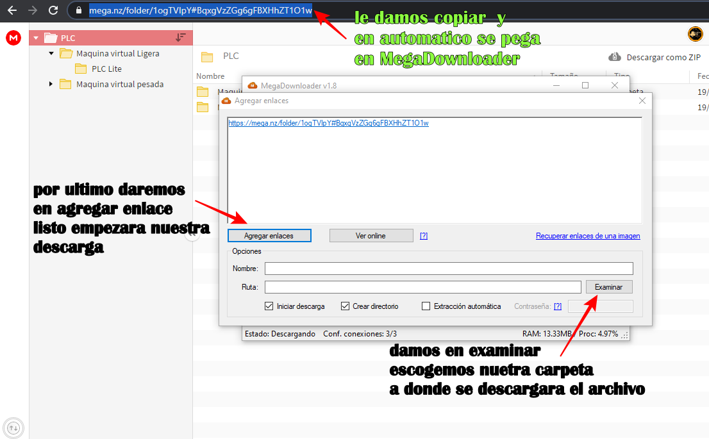This screenshot has height=439, width=709.
Task: Click the MegaDownloader v1.8 title bar icon
Action: [x=253, y=85]
